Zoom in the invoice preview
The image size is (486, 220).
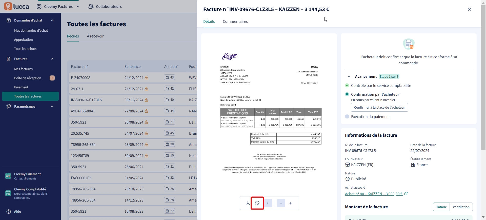pyautogui.click(x=290, y=203)
